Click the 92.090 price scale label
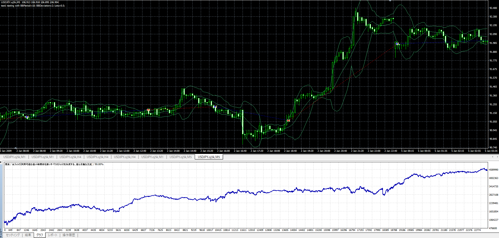499x238 pixels. coord(493,34)
